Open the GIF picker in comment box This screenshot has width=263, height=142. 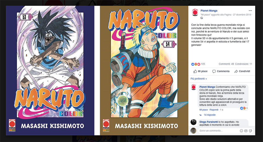coord(246,131)
